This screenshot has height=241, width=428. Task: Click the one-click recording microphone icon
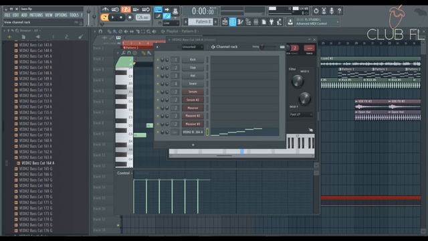(332, 11)
